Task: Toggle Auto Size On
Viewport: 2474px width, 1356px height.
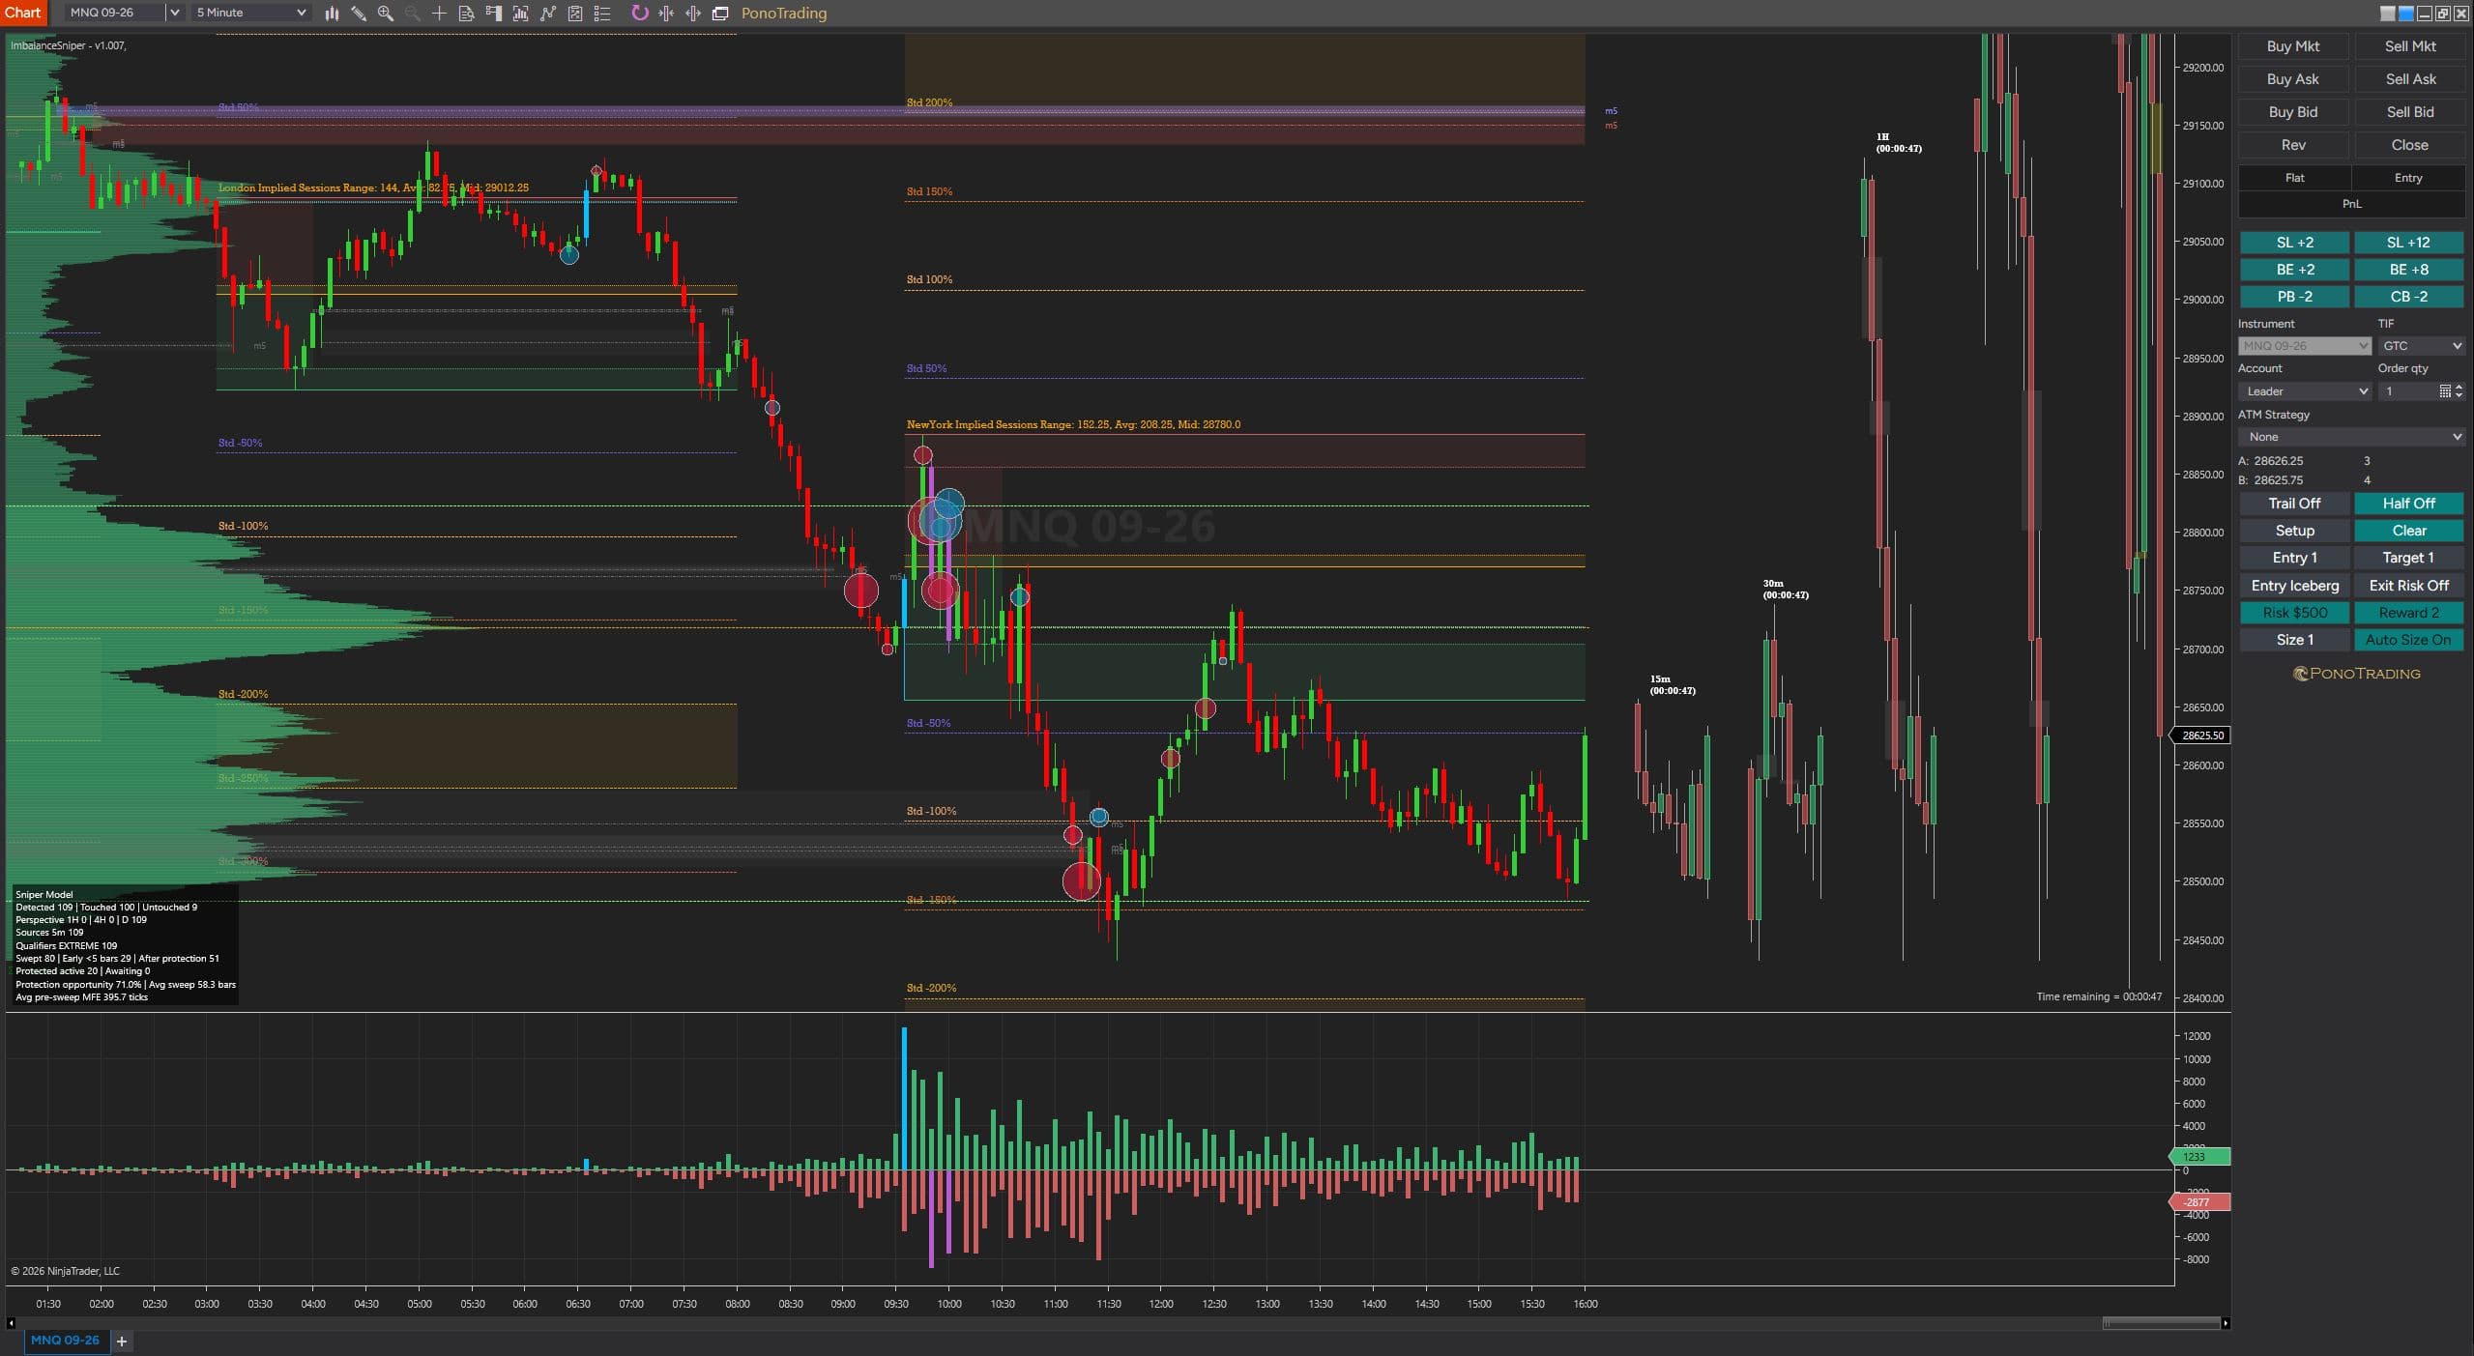Action: point(2408,640)
